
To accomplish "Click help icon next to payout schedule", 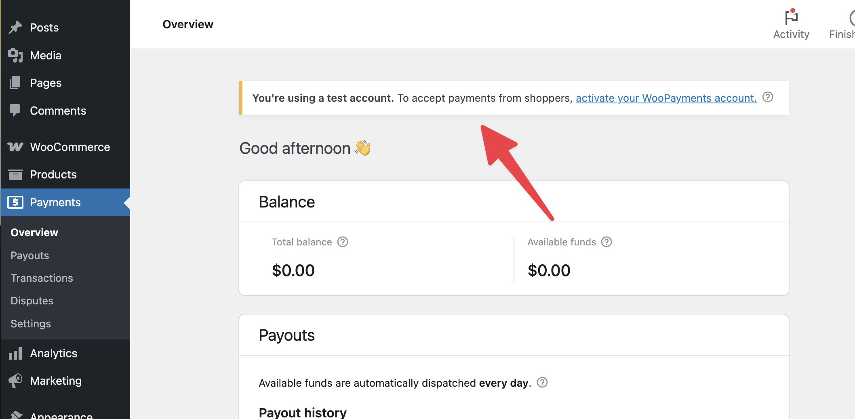I will (x=542, y=382).
